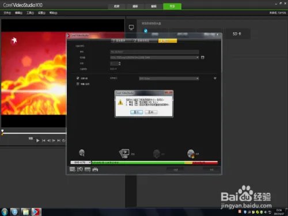The width and height of the screenshot is (288, 216).
Task: Click the preview scrubber handle
Action: click(x=2, y=132)
